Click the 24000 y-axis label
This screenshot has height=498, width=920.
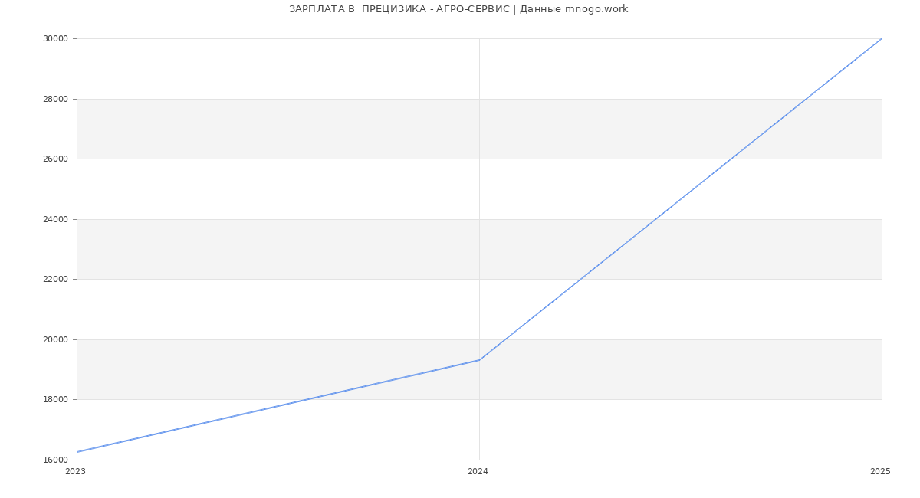pyautogui.click(x=55, y=219)
